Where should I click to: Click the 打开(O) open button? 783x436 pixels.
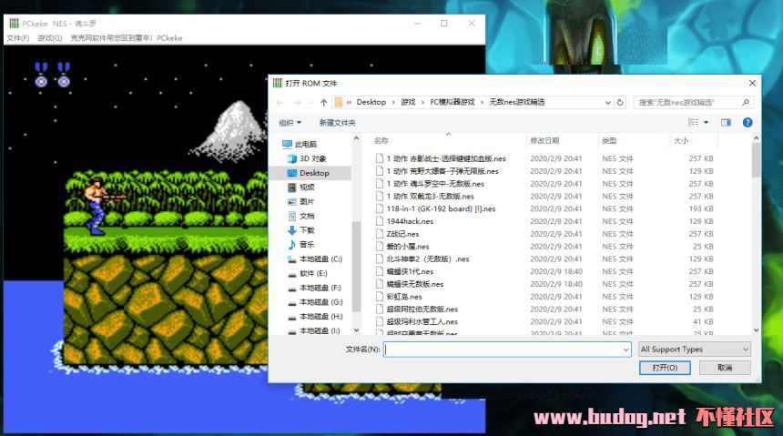(x=665, y=368)
